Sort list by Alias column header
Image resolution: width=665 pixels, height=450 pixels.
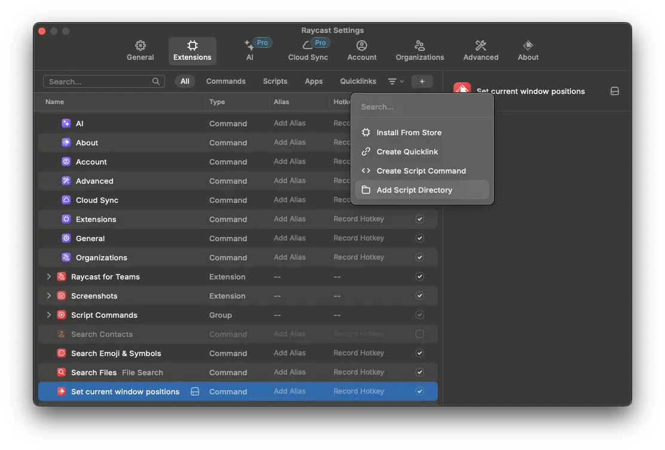281,102
